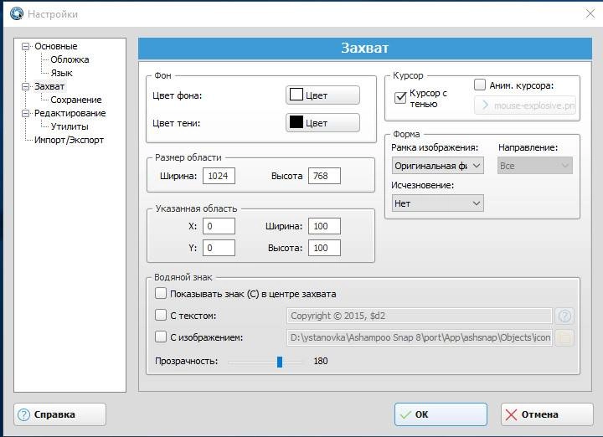Open the Направление dropdown showing Все
This screenshot has height=437, width=603.
[535, 166]
